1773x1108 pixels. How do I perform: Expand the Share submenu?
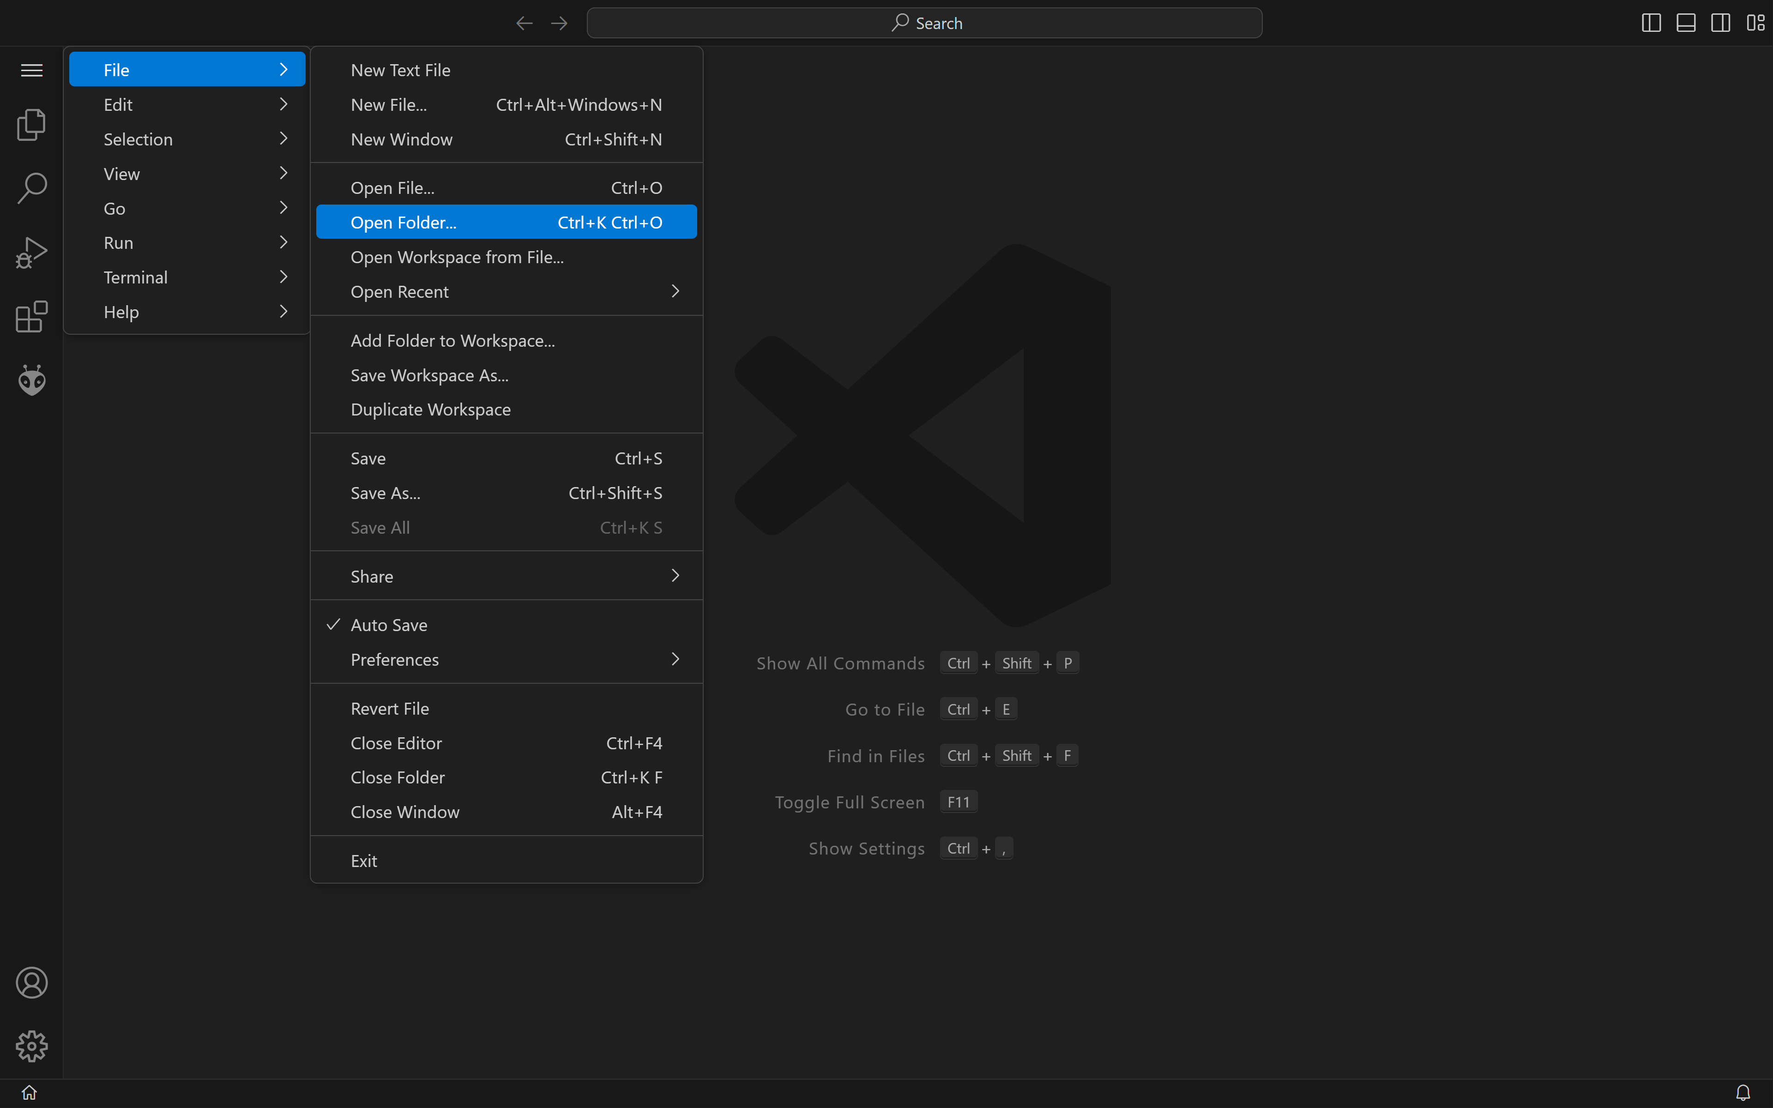(506, 576)
